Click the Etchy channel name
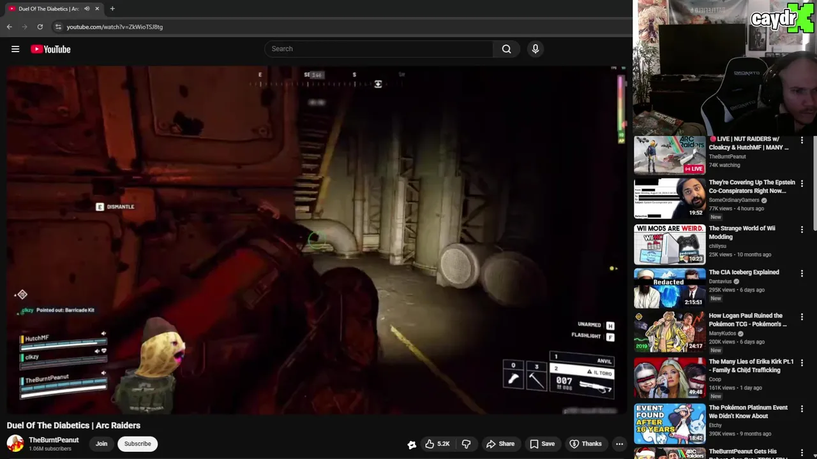The height and width of the screenshot is (459, 817). [x=716, y=425]
